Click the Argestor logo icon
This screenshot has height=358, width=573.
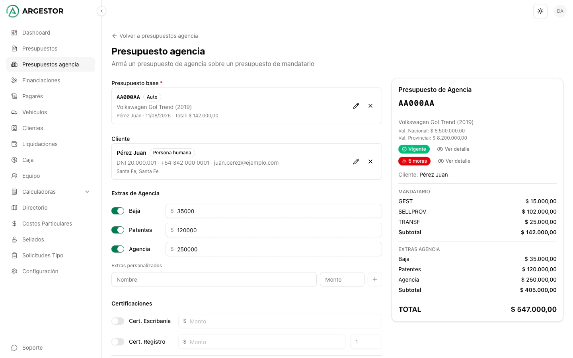[x=13, y=11]
